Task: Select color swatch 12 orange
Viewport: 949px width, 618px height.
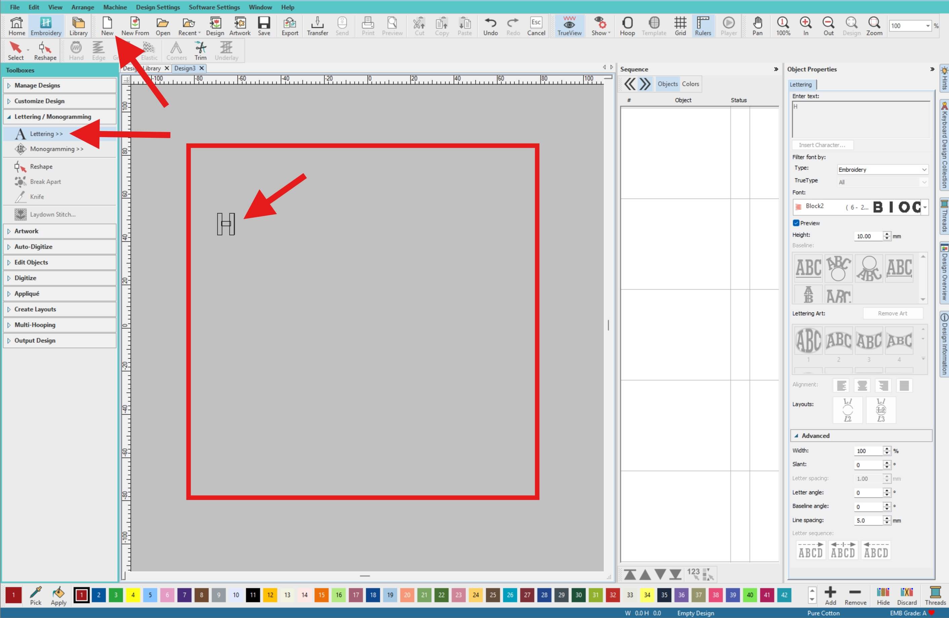Action: 270,595
